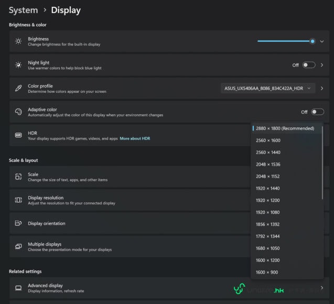Viewport: 334px width, 304px height.
Task: Click the HDR icon
Action: [x=18, y=135]
